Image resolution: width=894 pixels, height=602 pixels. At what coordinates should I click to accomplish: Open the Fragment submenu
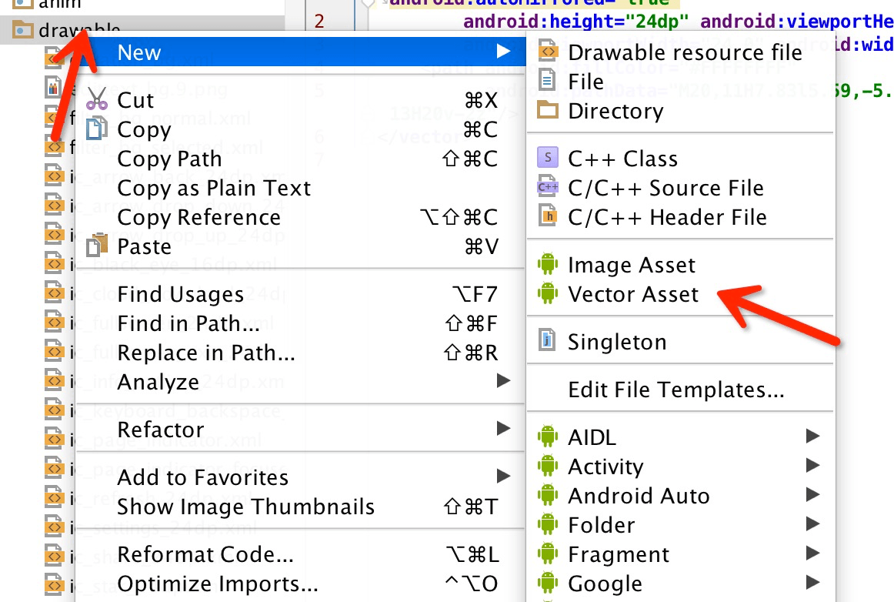click(x=682, y=554)
